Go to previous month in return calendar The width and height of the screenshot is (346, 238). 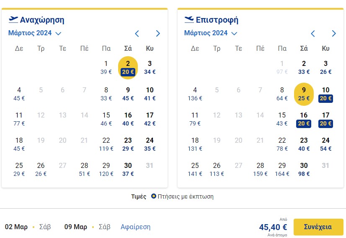point(312,34)
